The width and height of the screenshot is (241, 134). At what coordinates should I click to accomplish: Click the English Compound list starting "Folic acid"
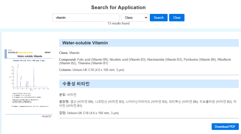click(x=145, y=61)
